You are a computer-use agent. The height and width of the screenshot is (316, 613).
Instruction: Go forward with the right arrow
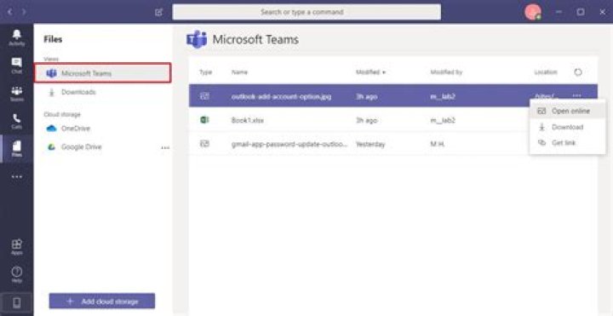(x=24, y=12)
